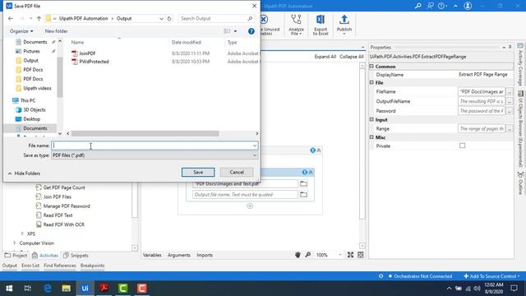Open designer search magnifier

[308, 255]
